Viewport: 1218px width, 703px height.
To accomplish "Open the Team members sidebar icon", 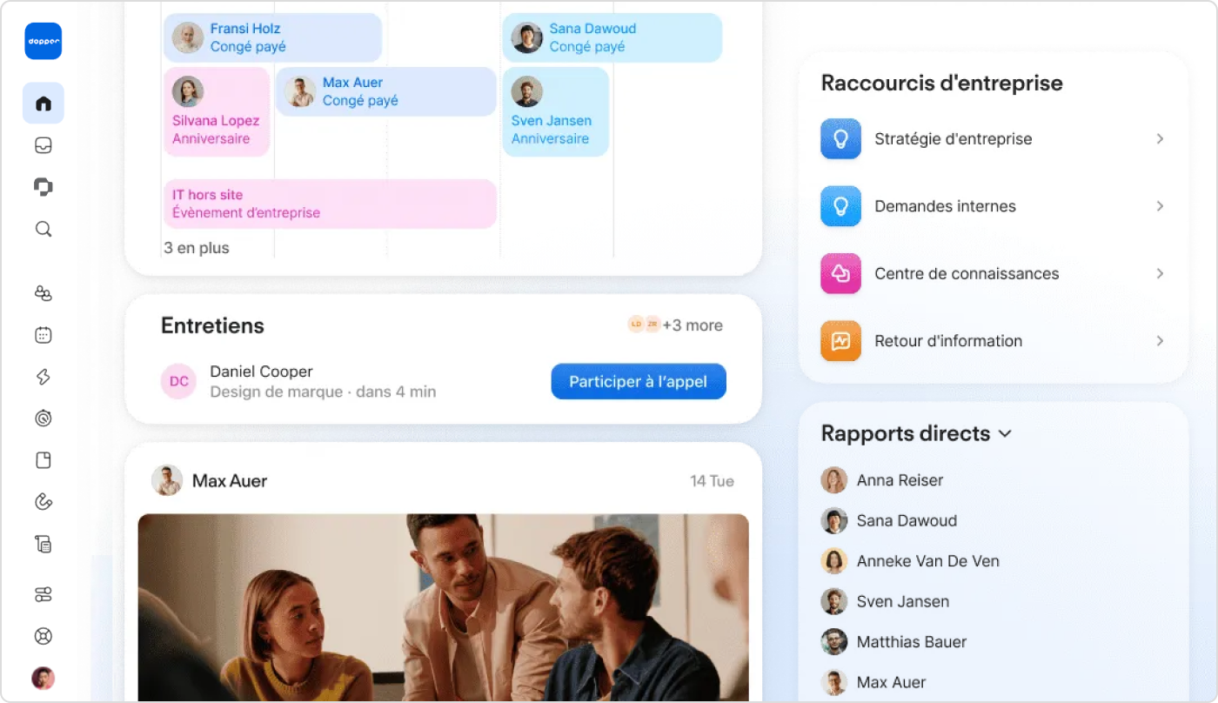I will click(x=43, y=293).
